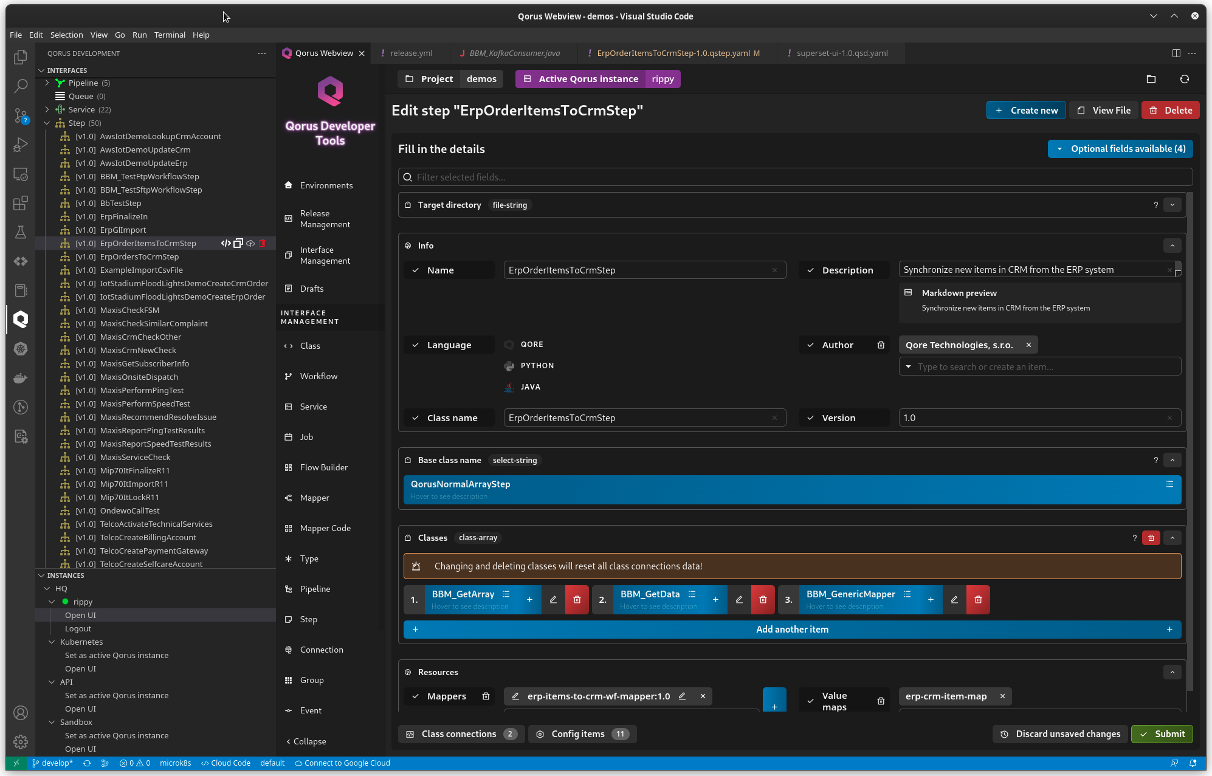Open the Testing flask icon view
Viewport: 1212px width, 776px height.
pos(21,232)
